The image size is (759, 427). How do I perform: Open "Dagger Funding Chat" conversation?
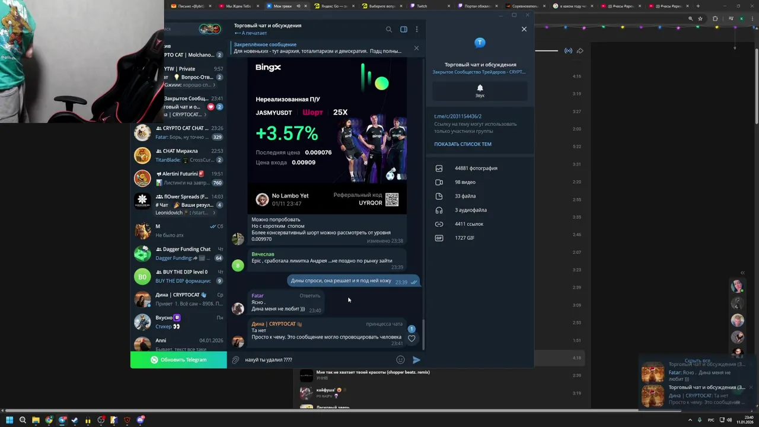point(178,253)
